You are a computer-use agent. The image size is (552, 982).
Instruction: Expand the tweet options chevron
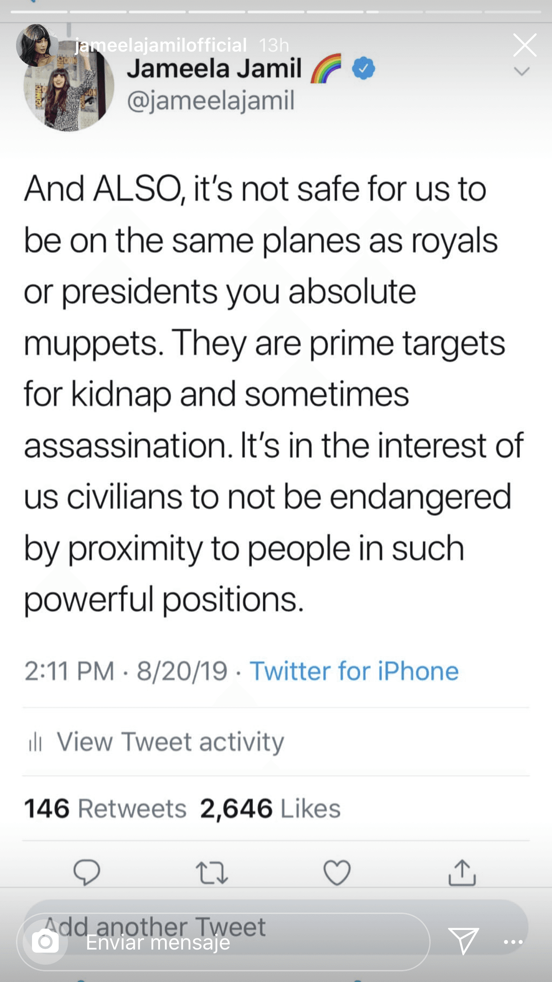click(521, 71)
